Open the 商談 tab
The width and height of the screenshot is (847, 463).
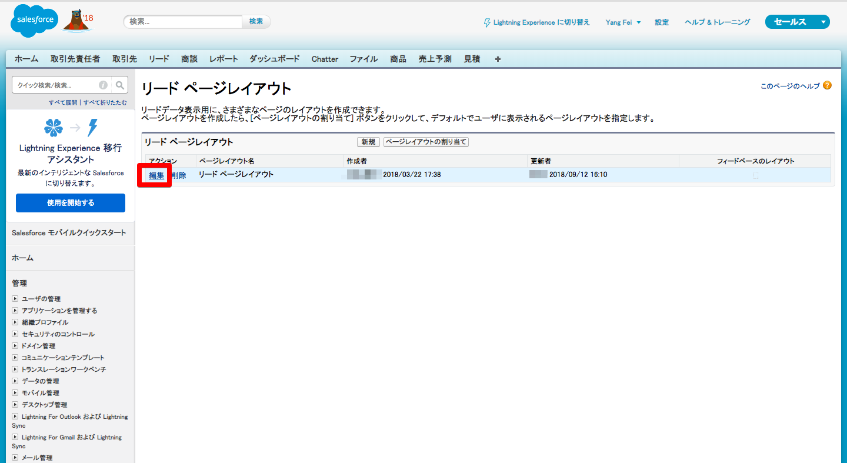189,59
